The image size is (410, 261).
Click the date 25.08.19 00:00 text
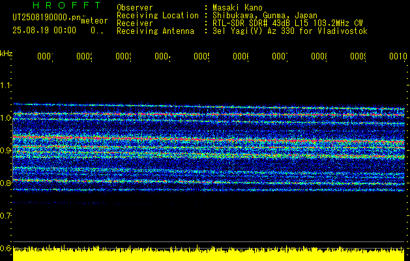click(44, 30)
